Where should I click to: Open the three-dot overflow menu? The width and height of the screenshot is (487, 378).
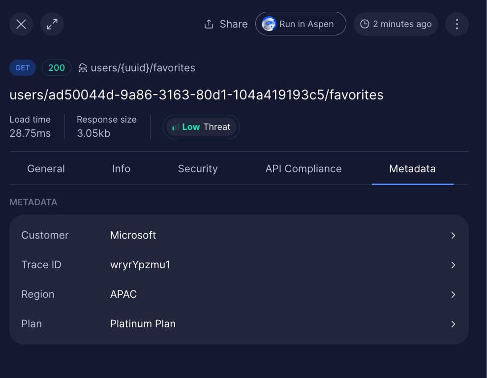(457, 24)
